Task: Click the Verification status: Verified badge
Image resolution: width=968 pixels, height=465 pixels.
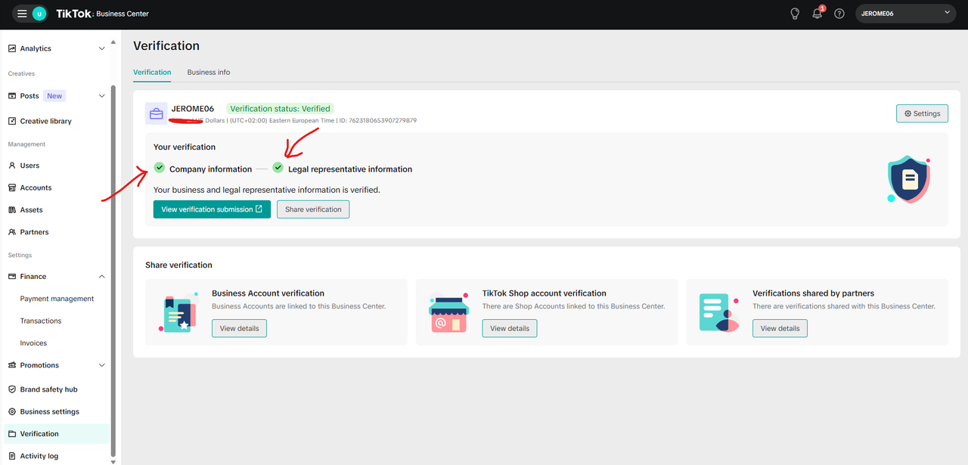Action: click(x=280, y=109)
